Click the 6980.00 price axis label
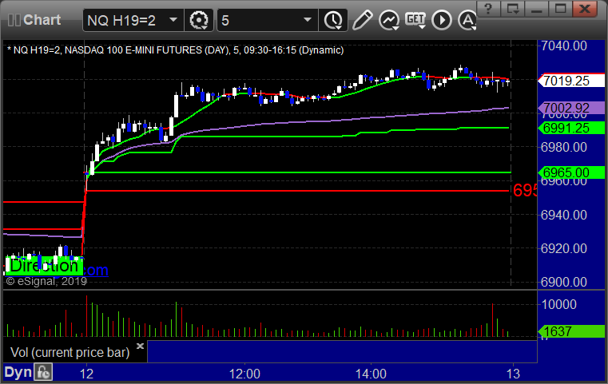Screen dimensions: 608x384 (564, 147)
